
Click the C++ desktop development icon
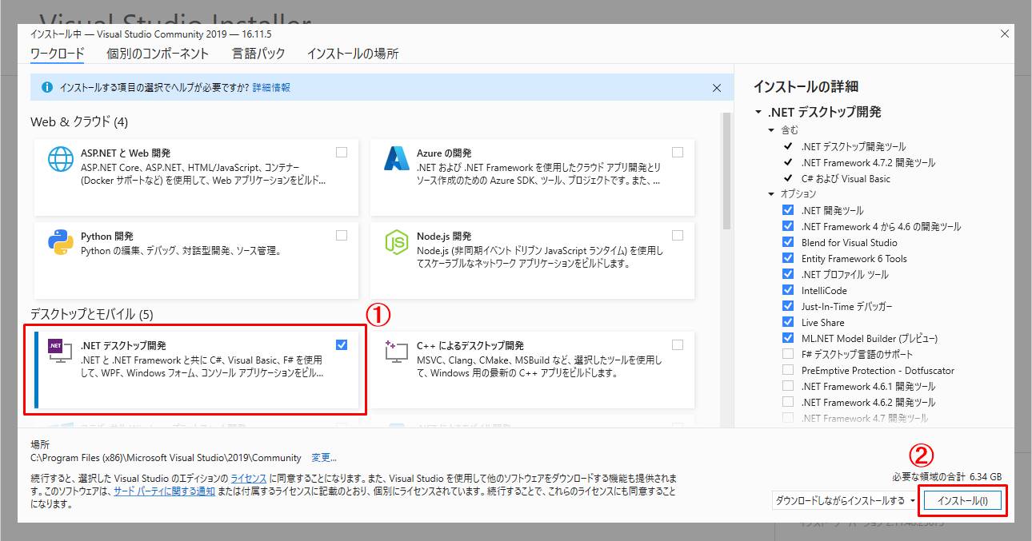point(396,352)
